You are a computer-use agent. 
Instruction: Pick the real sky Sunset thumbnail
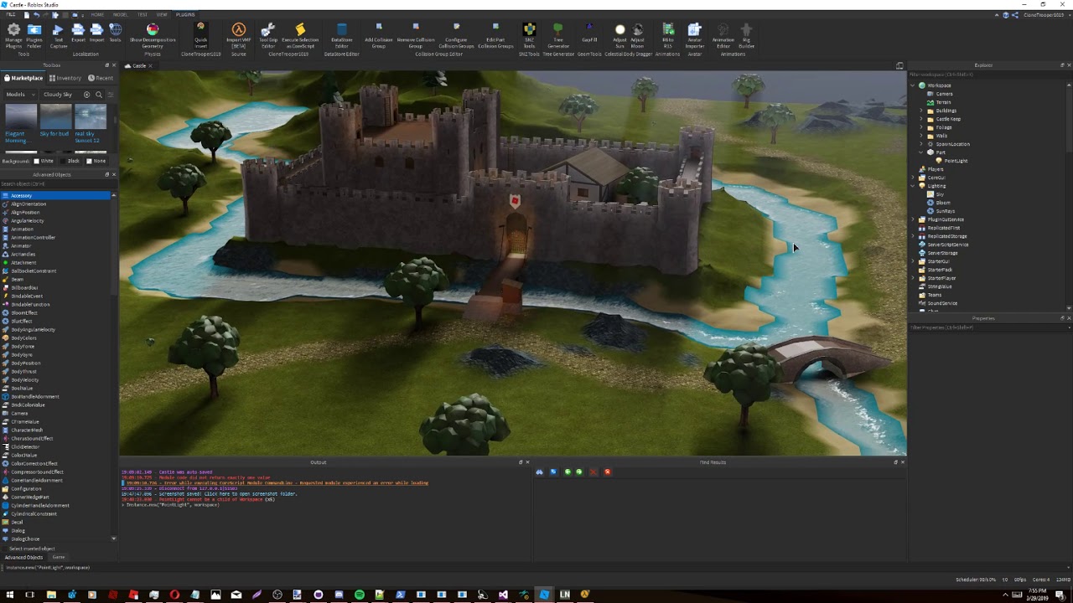(91, 116)
